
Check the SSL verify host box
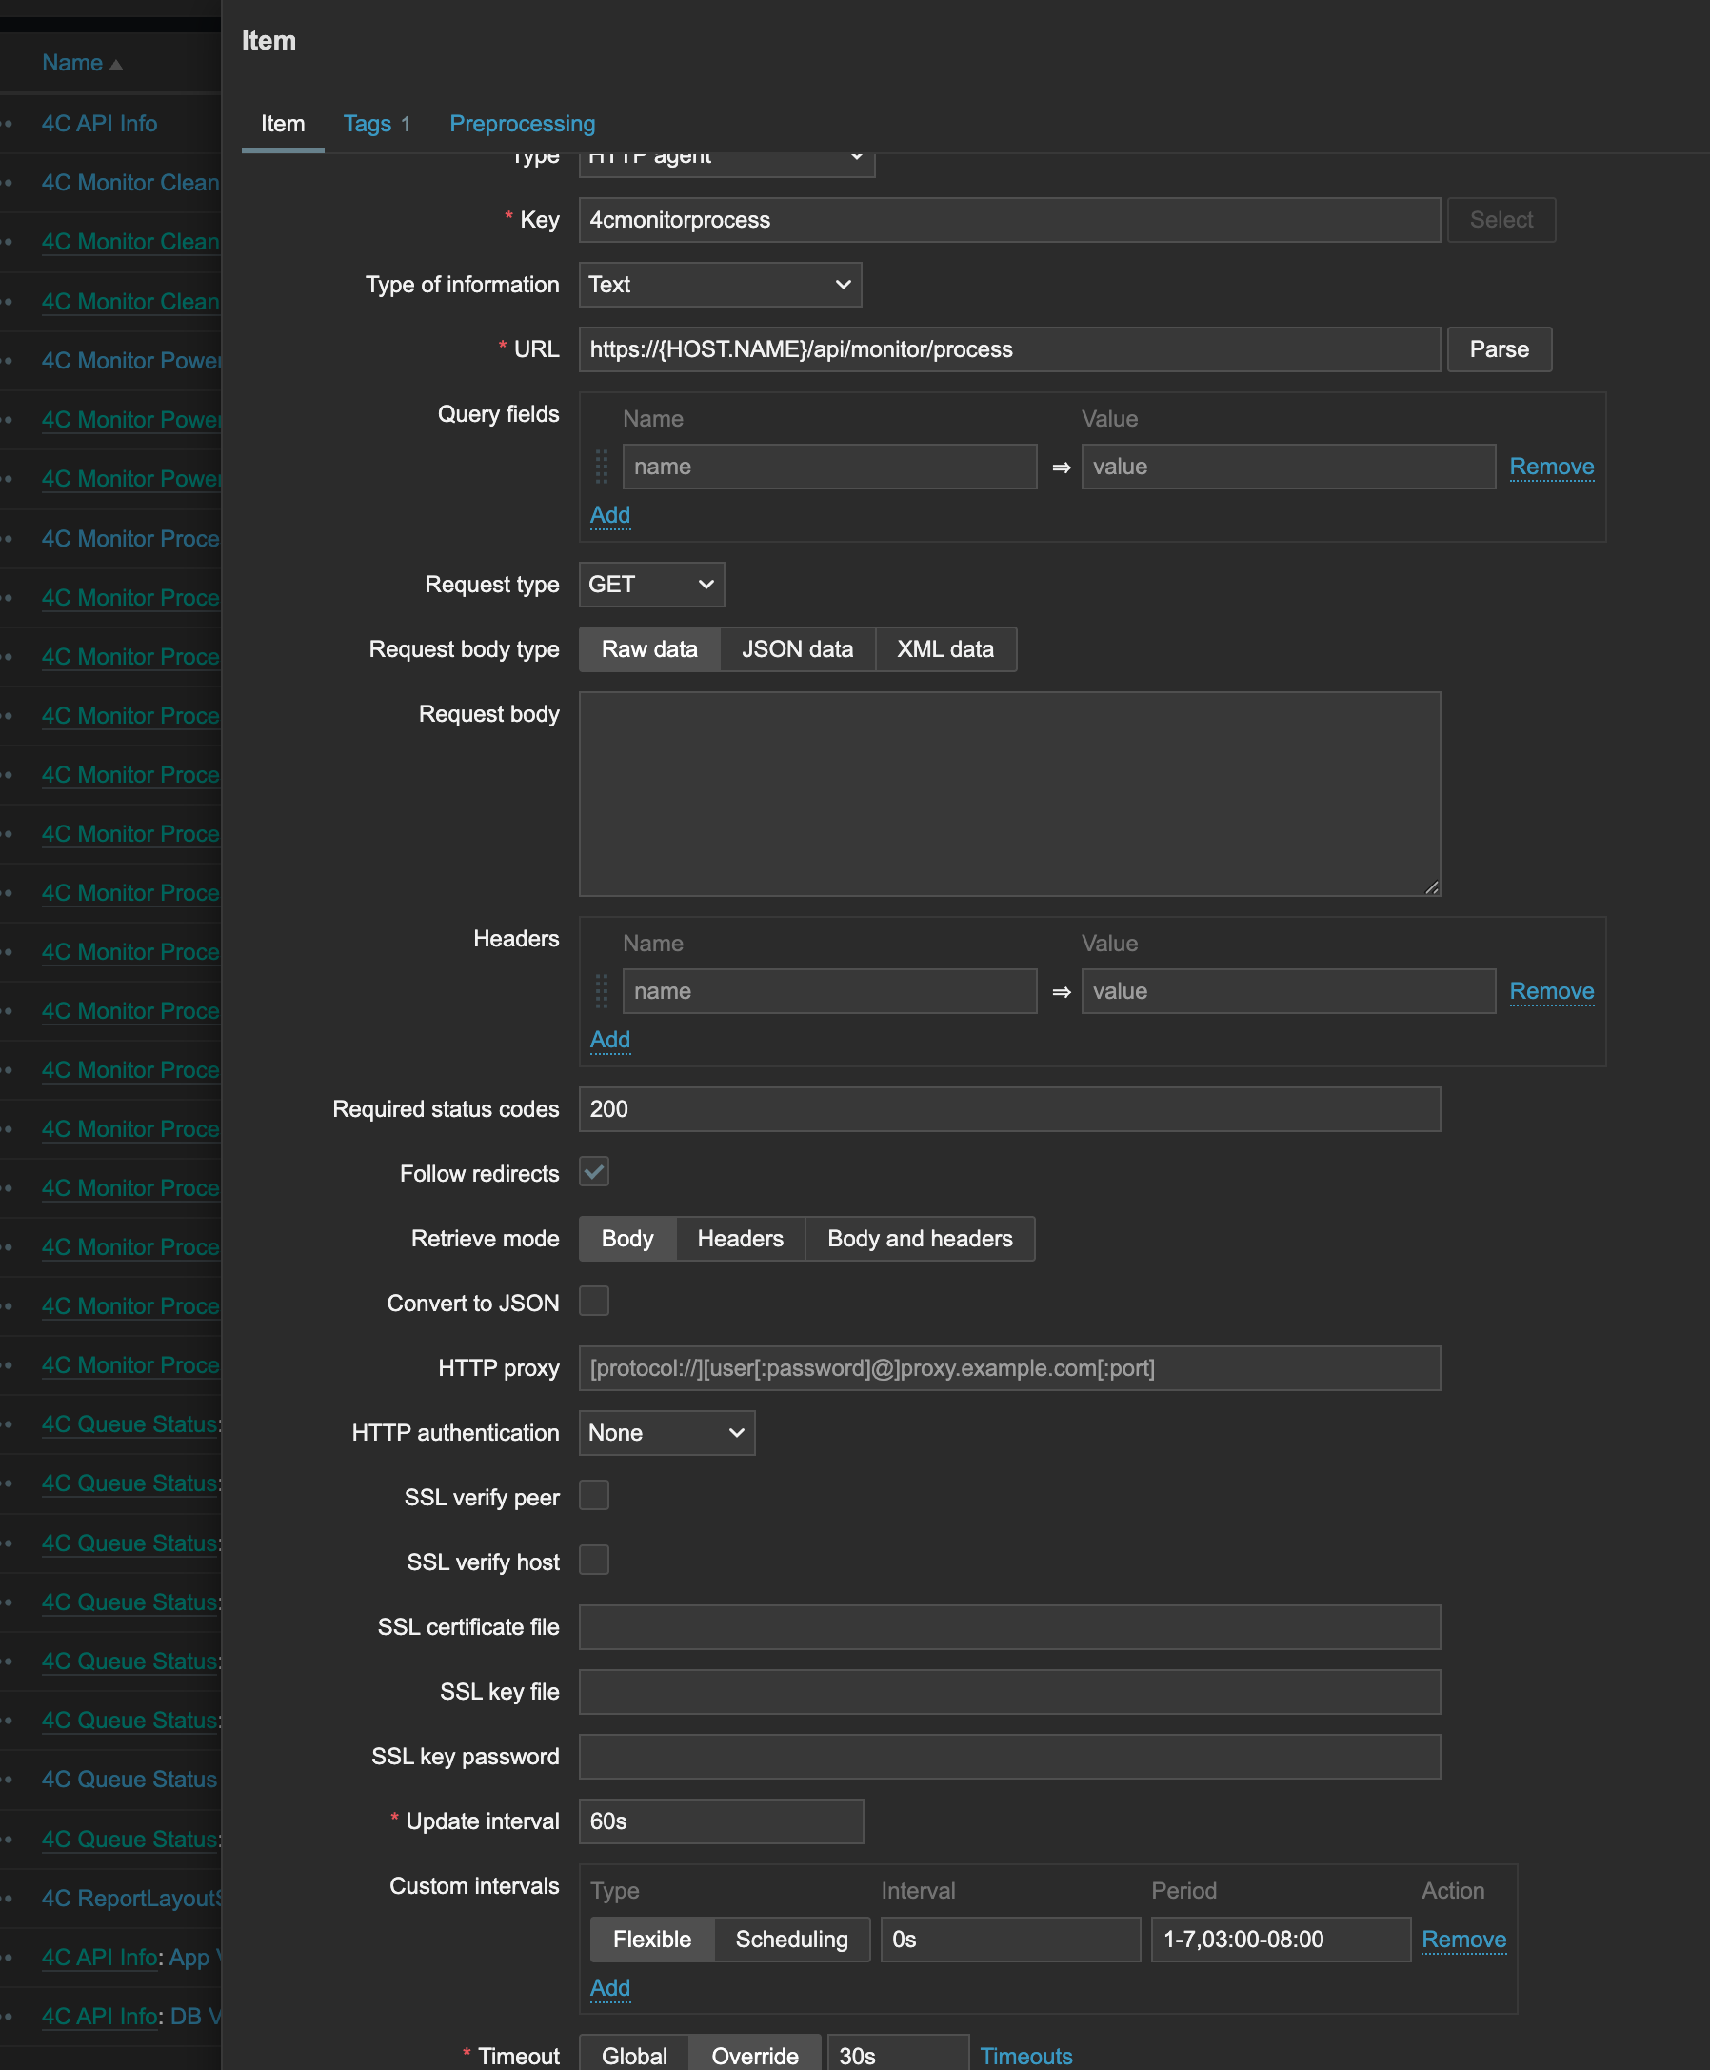click(594, 1561)
